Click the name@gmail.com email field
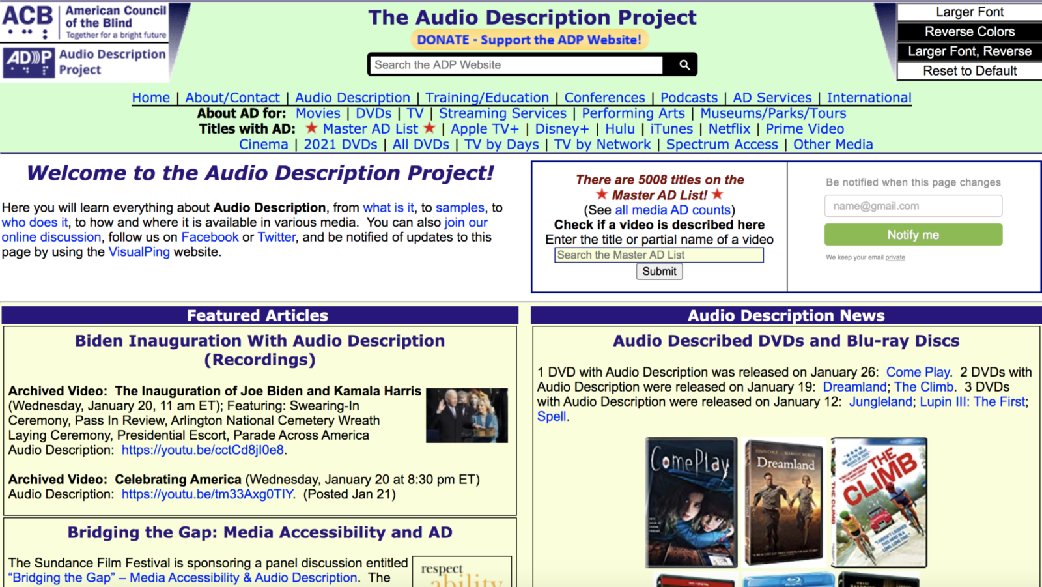 tap(913, 206)
